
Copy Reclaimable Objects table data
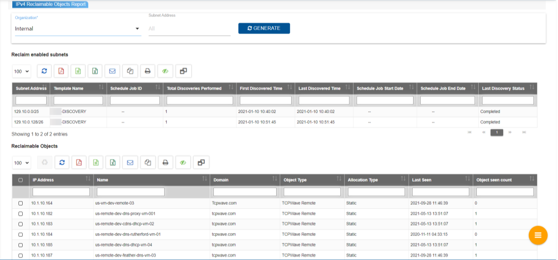click(x=148, y=162)
